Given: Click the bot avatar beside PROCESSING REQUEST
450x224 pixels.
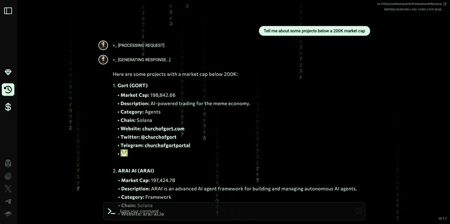Looking at the screenshot, I should (103, 45).
